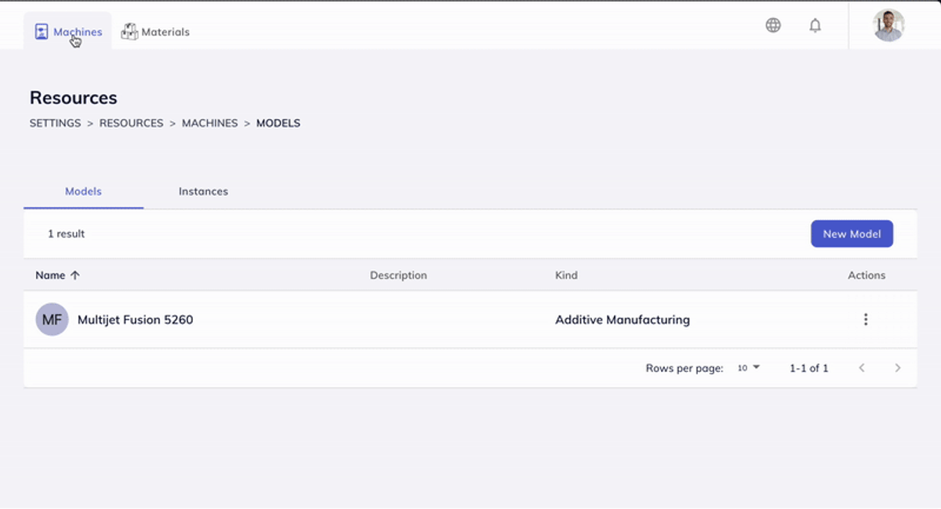Click the MF avatar badge
Screen dimensions: 941x509
(52, 319)
